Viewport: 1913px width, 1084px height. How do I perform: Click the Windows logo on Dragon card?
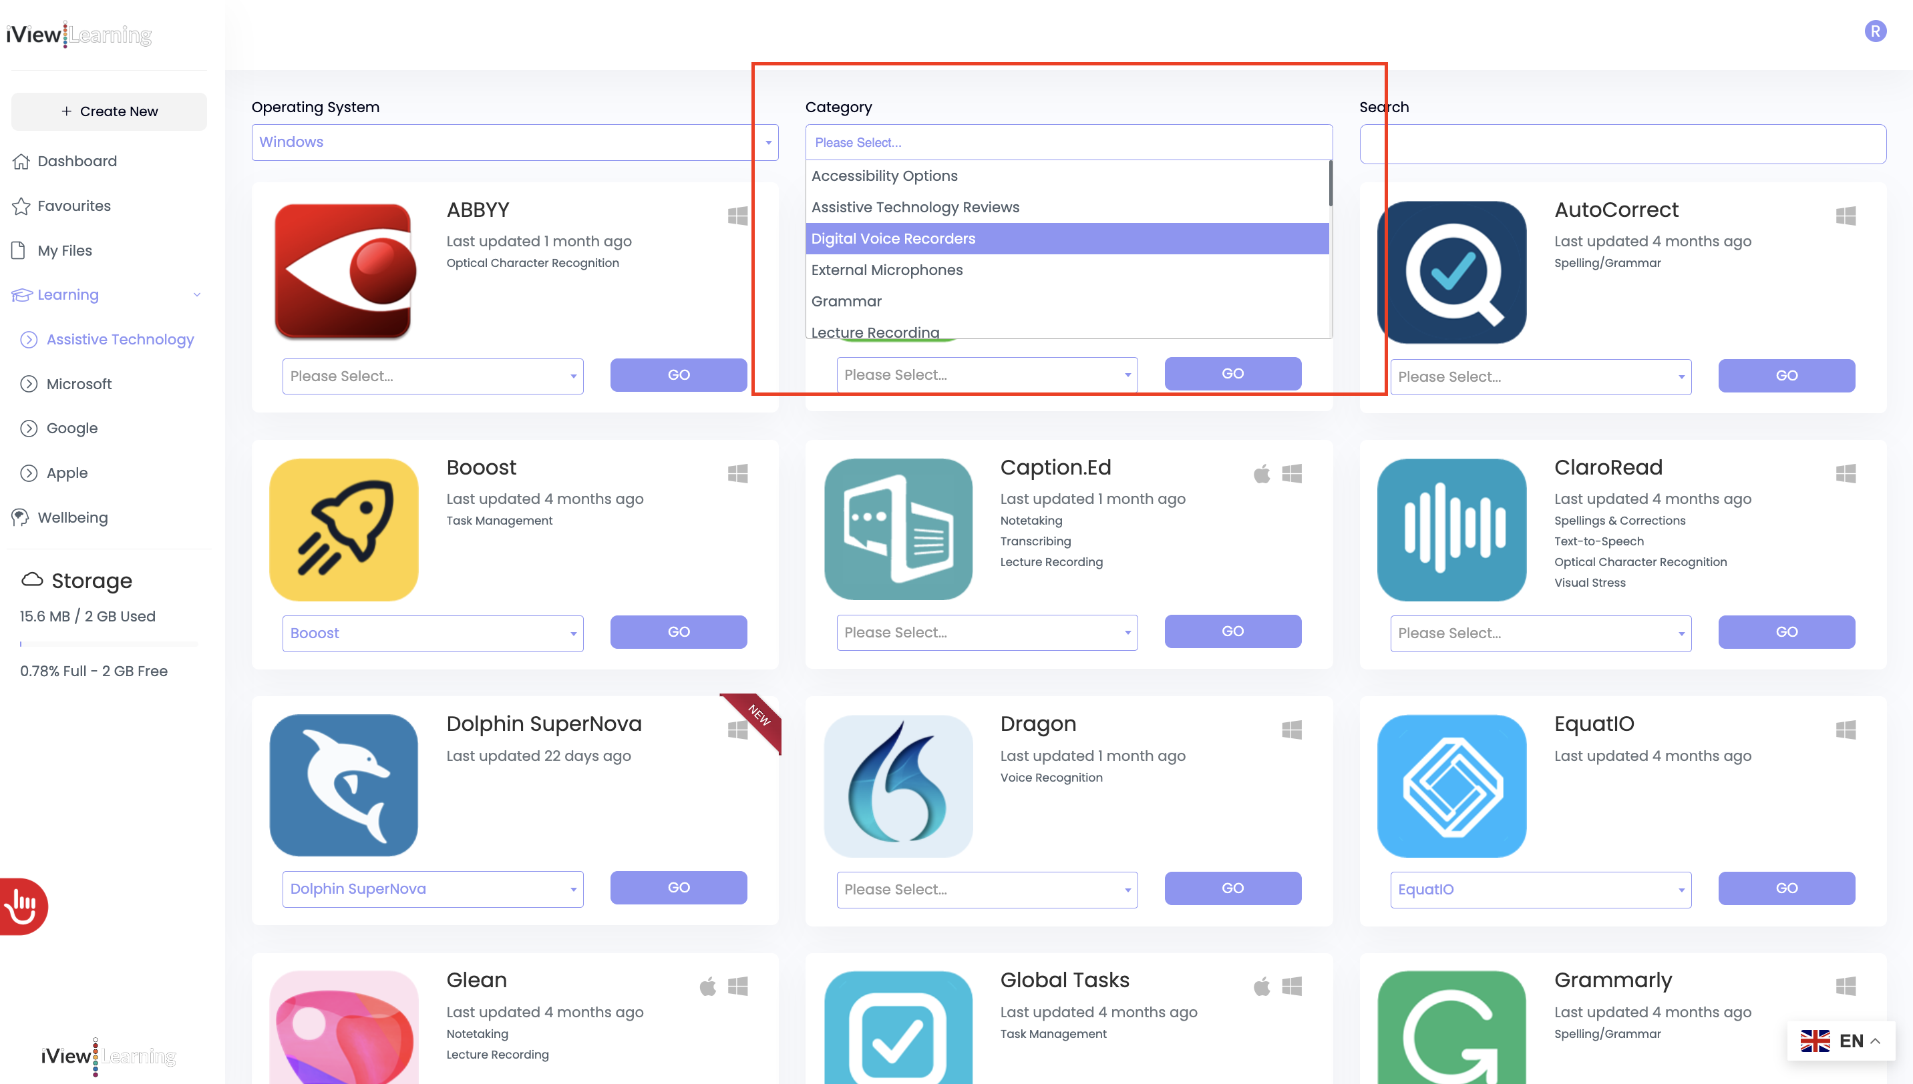[x=1292, y=730]
